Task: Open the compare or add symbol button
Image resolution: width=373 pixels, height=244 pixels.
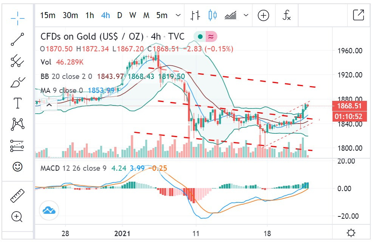Action: [x=263, y=15]
